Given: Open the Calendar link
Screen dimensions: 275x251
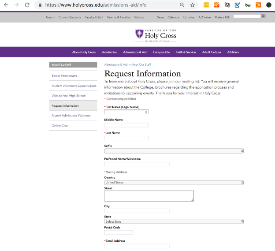Looking at the screenshot, I should (x=174, y=17).
